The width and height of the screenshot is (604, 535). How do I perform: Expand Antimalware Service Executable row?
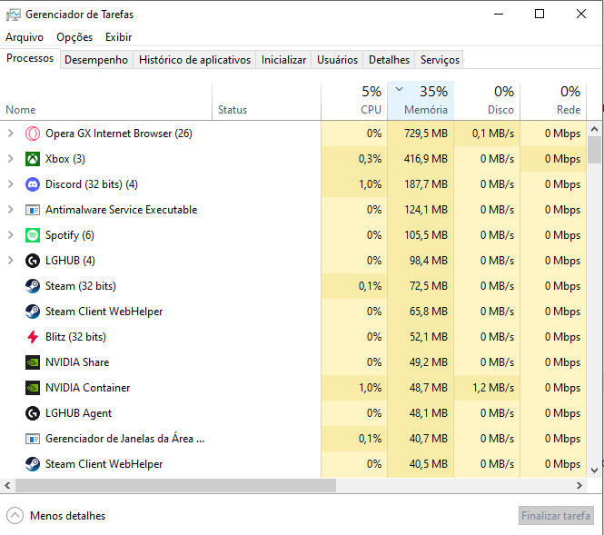pyautogui.click(x=11, y=210)
